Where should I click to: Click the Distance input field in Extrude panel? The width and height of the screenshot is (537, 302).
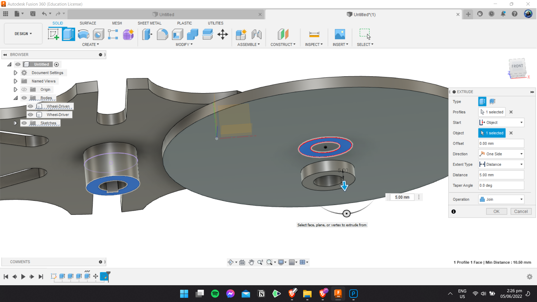click(x=501, y=175)
